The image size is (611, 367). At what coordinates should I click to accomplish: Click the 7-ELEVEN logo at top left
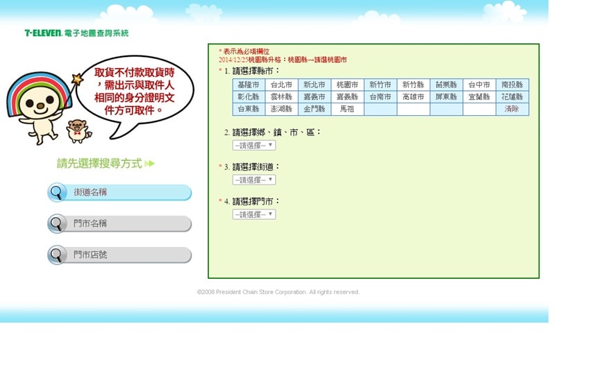point(43,33)
